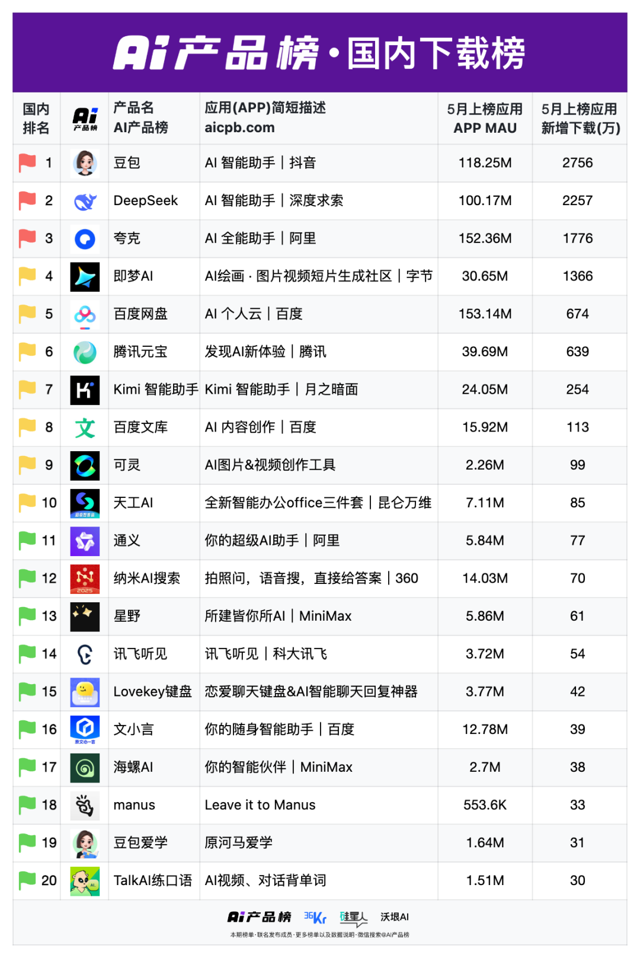This screenshot has height=958, width=640.
Task: Click the 36Kr logo in footer
Action: (315, 917)
